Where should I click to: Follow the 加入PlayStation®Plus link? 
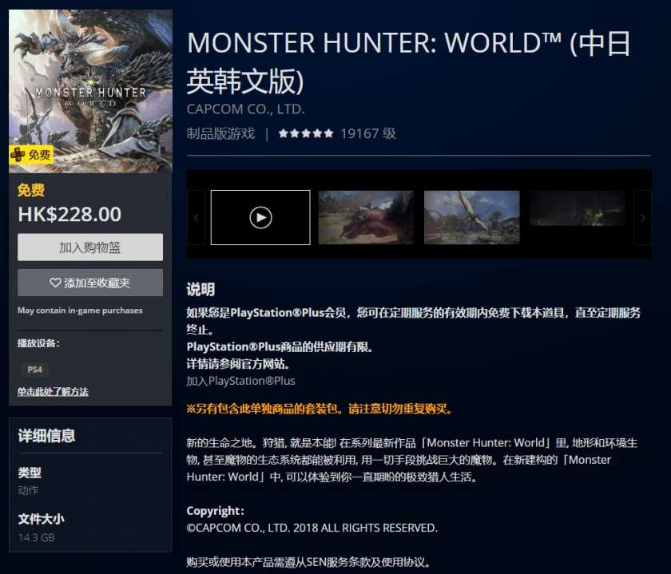pyautogui.click(x=240, y=381)
